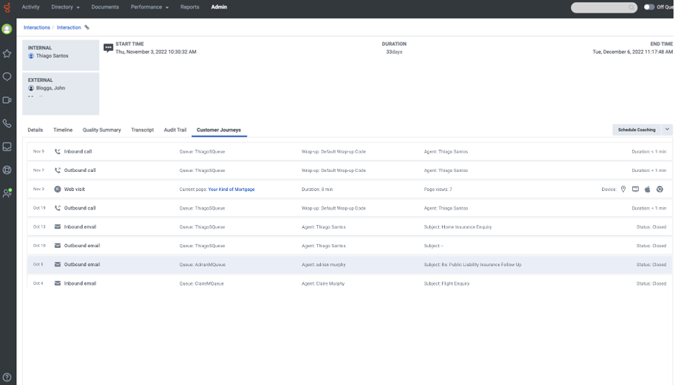The image size is (675, 385).
Task: Open the chat bubble icon in sidebar
Action: pyautogui.click(x=7, y=77)
